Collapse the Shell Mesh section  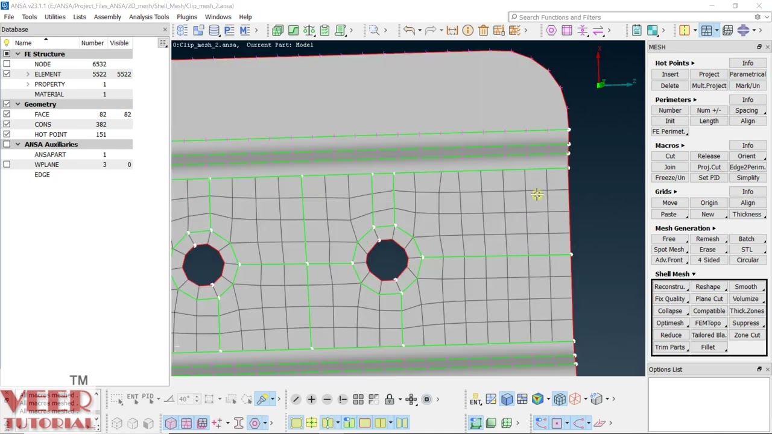coord(694,274)
